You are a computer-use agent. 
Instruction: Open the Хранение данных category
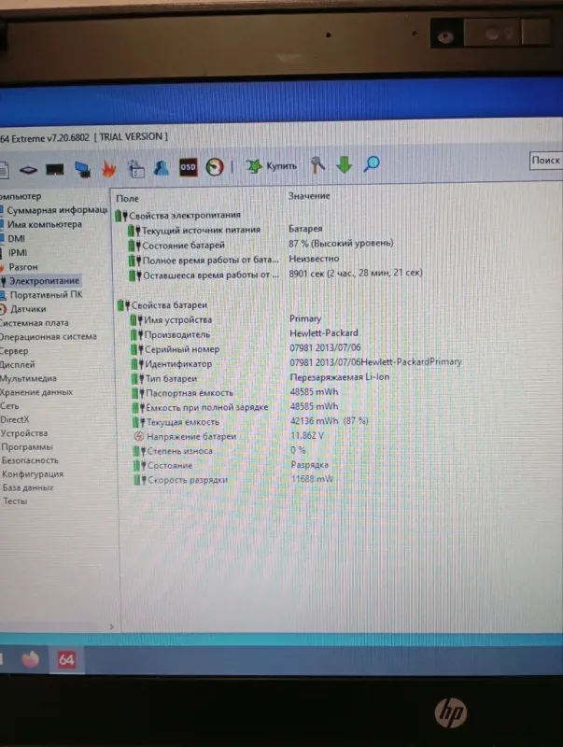(x=39, y=393)
